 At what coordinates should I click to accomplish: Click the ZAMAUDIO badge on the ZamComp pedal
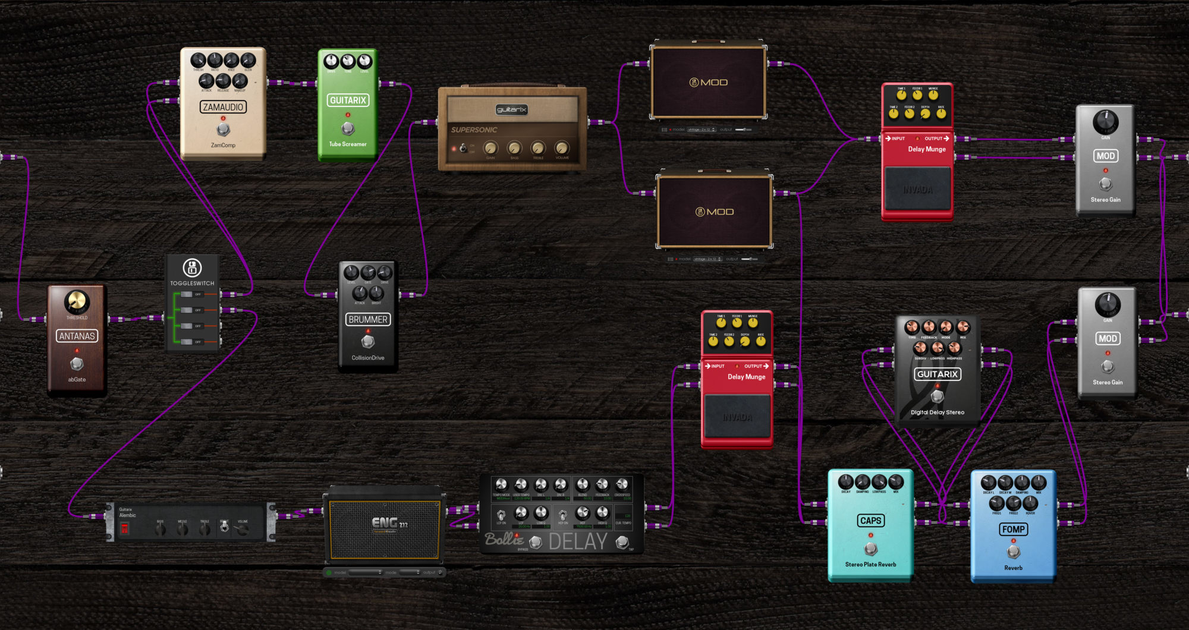223,107
